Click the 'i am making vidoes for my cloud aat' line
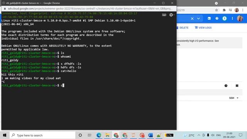Screen dimensions: 247x139 point(31,78)
